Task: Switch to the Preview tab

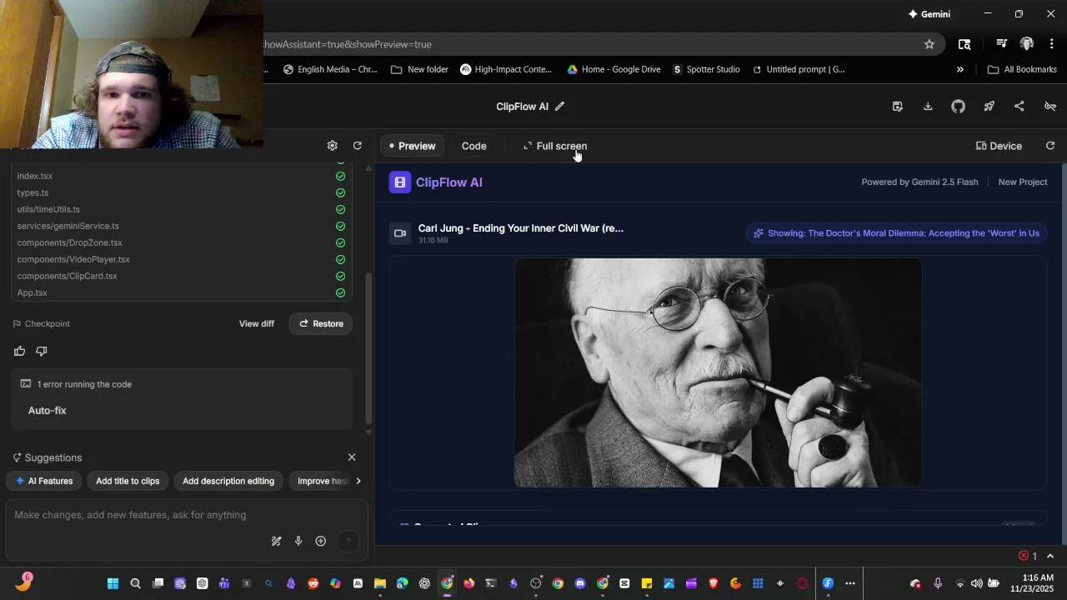Action: pos(412,146)
